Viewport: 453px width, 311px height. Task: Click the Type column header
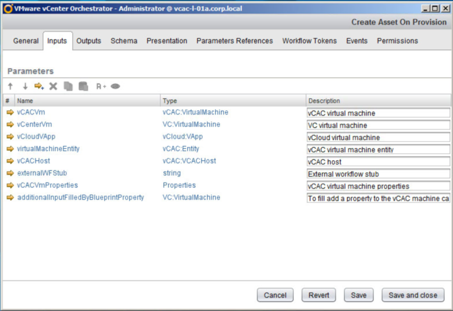233,101
